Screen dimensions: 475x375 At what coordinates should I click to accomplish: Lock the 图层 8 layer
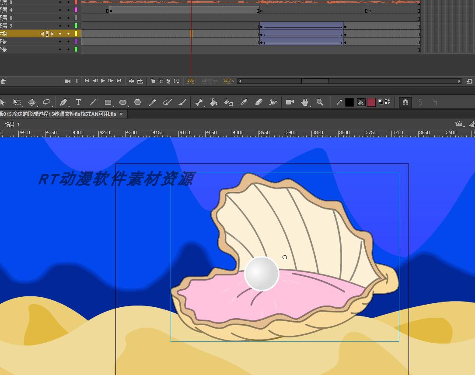[68, 3]
